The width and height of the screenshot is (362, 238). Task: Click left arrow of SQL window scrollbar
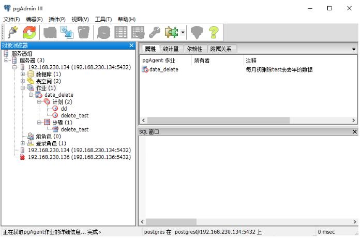pyautogui.click(x=142, y=222)
